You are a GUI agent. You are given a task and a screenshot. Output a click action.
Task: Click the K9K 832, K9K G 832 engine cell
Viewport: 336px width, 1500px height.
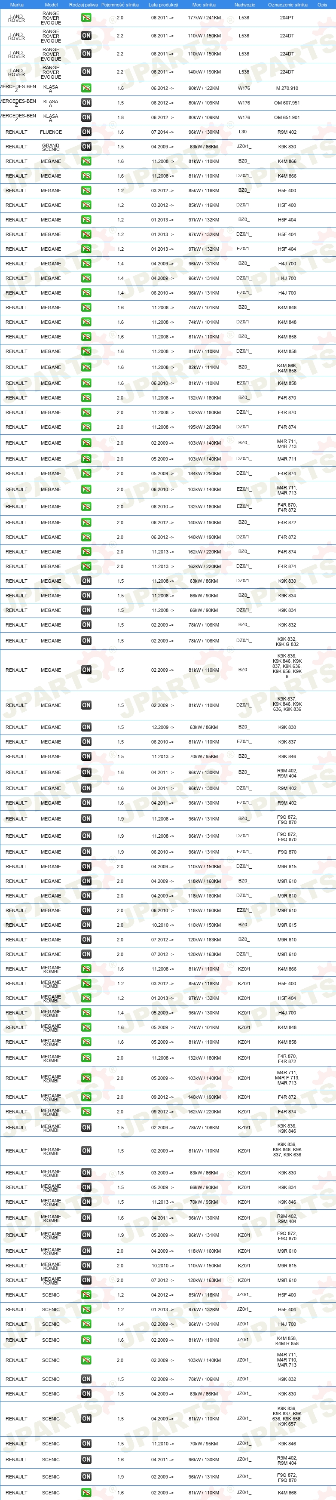pos(287,642)
